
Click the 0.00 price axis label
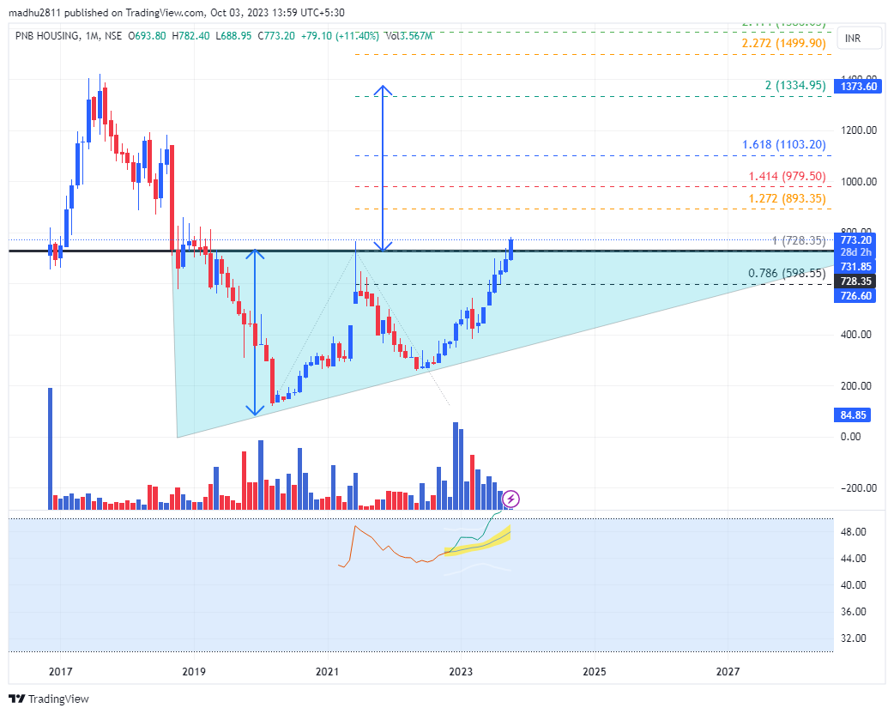pos(850,436)
